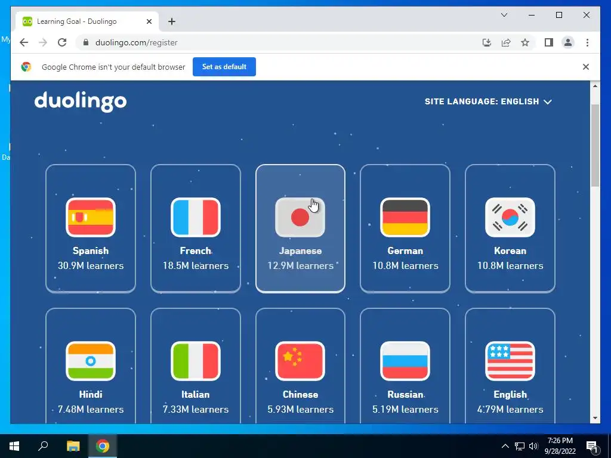Open notification center icon
Screen dimensions: 611x458
click(592, 446)
